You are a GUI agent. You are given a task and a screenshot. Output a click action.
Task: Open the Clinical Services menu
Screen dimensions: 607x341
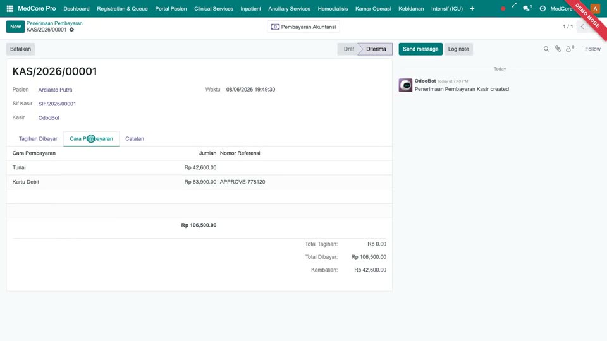214,8
